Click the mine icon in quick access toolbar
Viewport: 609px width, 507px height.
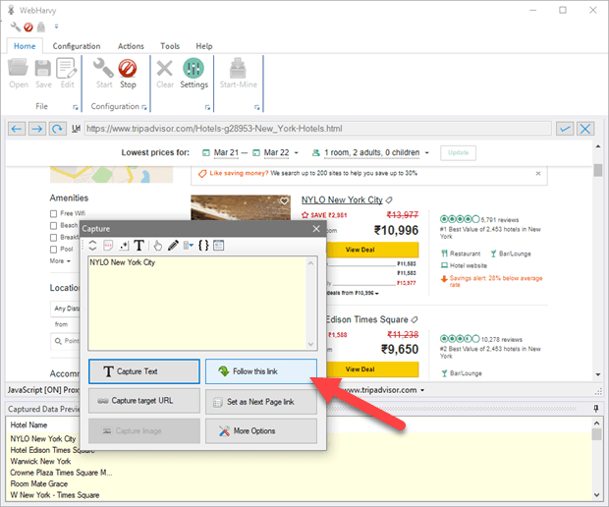coord(41,27)
